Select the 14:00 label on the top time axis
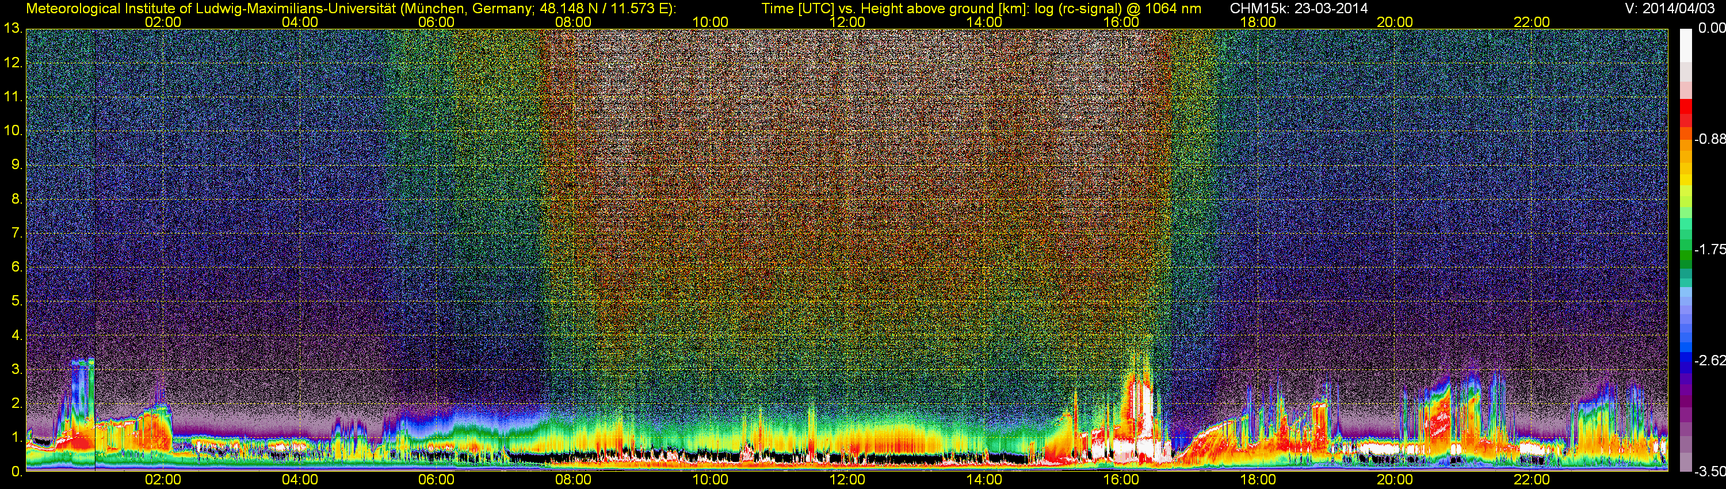The image size is (1726, 489). click(984, 22)
